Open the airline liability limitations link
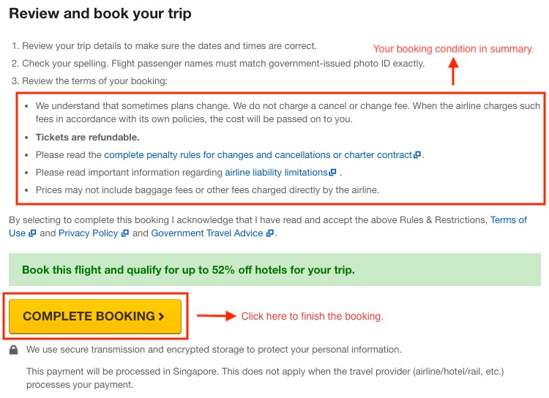This screenshot has height=398, width=549. click(x=276, y=173)
